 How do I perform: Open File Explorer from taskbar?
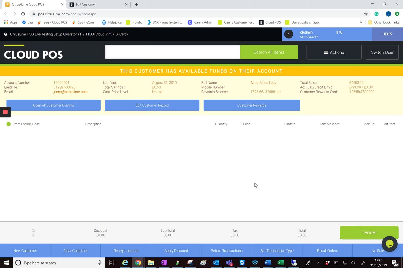click(151, 263)
